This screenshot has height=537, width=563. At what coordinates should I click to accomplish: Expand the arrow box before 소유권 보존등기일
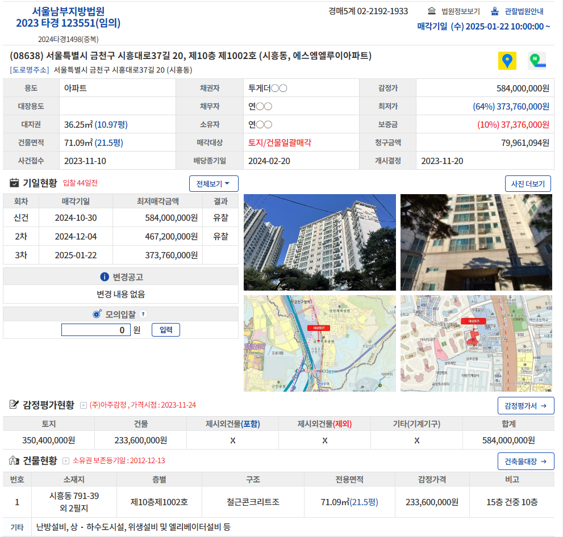[66, 461]
